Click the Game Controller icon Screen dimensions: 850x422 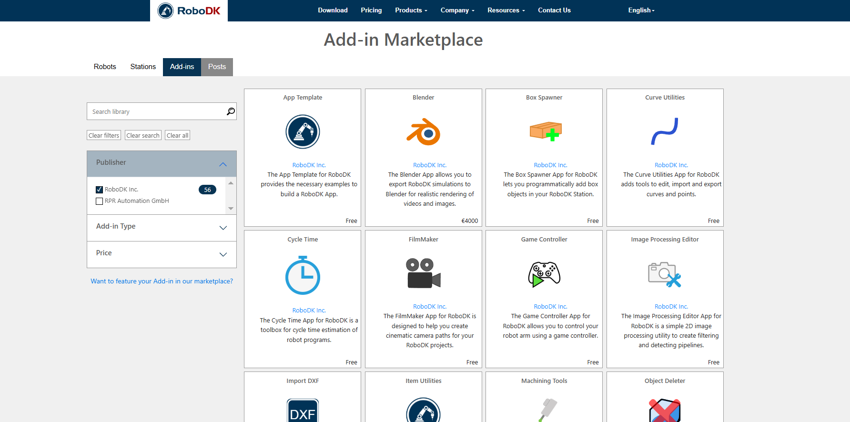[544, 274]
